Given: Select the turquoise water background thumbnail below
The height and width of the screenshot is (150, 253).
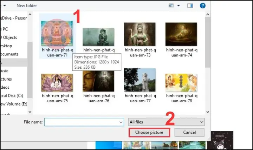Looking at the screenshot, I should tap(192, 145).
